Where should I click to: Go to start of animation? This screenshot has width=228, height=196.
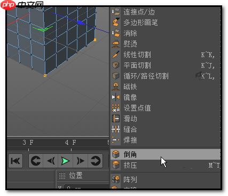(x=15, y=161)
